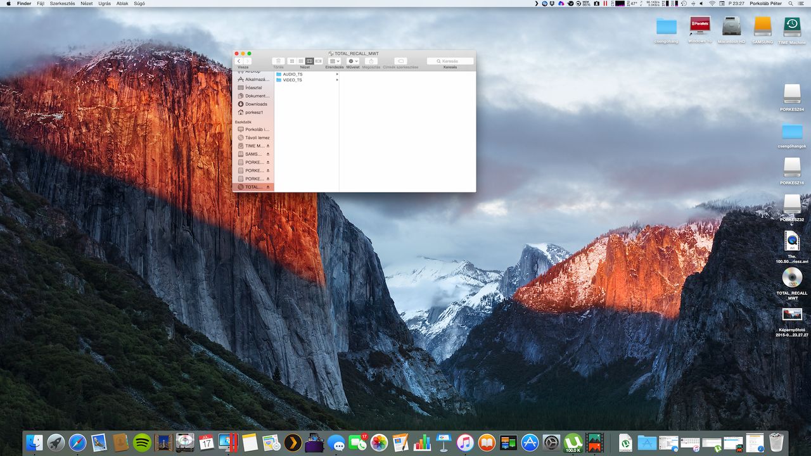Screen dimensions: 811x456
Task: Click the Törlés trash toolbar button
Action: click(x=278, y=61)
